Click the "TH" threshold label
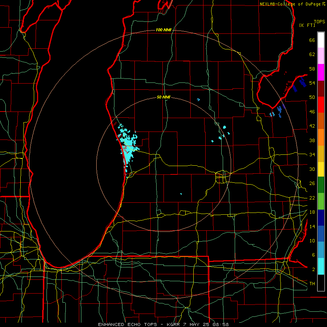Viewport: 327px width, 327px height. coord(312,284)
